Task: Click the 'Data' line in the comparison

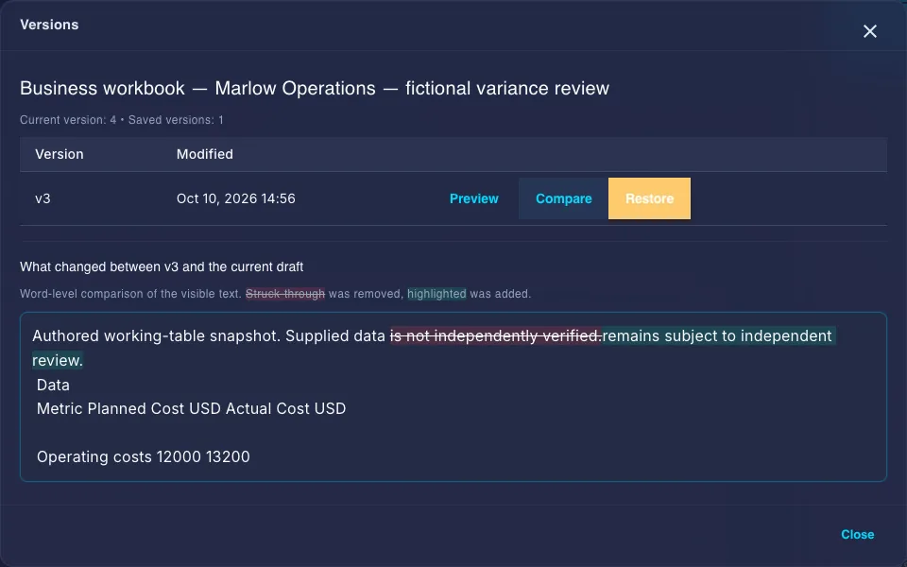Action: click(53, 385)
